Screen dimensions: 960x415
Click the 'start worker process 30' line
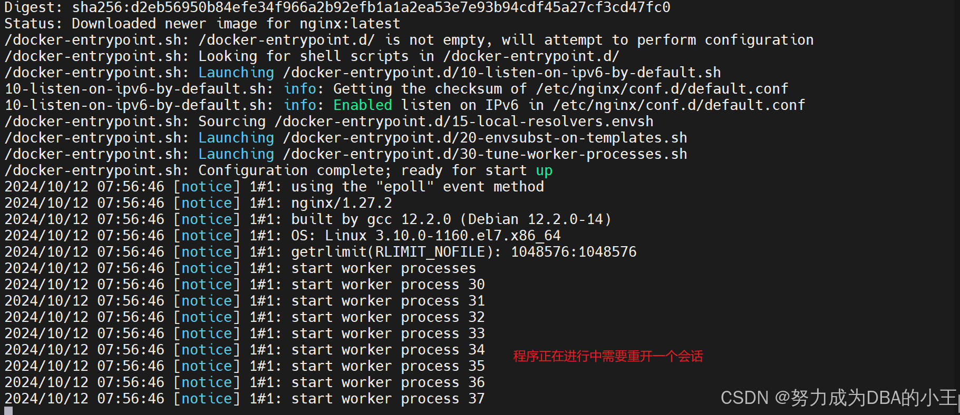click(x=245, y=285)
